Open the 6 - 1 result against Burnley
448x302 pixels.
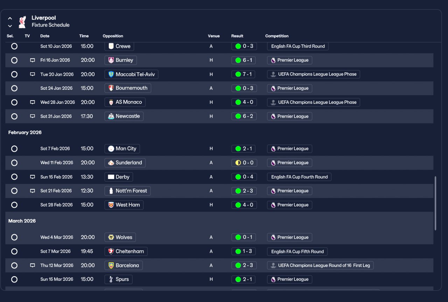click(x=244, y=60)
